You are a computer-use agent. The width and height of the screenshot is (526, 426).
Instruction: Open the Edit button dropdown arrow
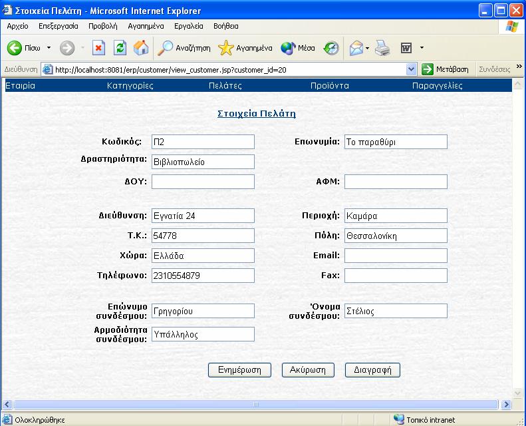[422, 48]
